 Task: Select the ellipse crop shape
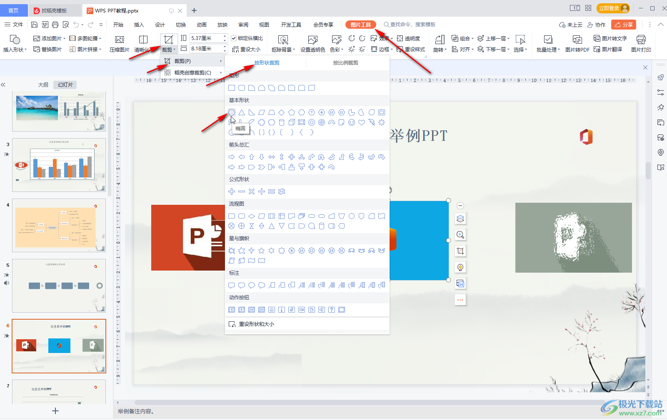pyautogui.click(x=232, y=112)
